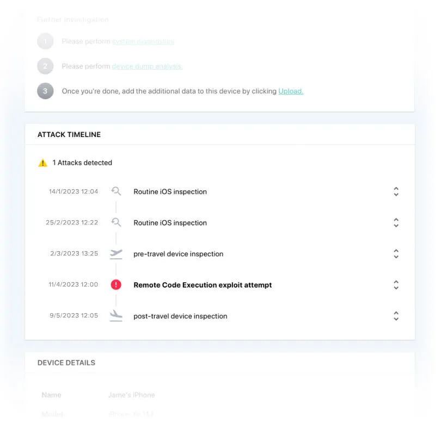The width and height of the screenshot is (441, 424).
Task: Click the 11/4/2023 12:00 timestamp
Action: click(73, 285)
